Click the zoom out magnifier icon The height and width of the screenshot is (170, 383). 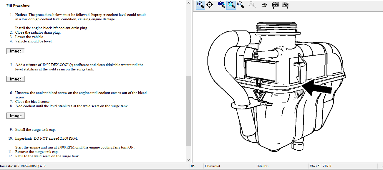point(252,5)
